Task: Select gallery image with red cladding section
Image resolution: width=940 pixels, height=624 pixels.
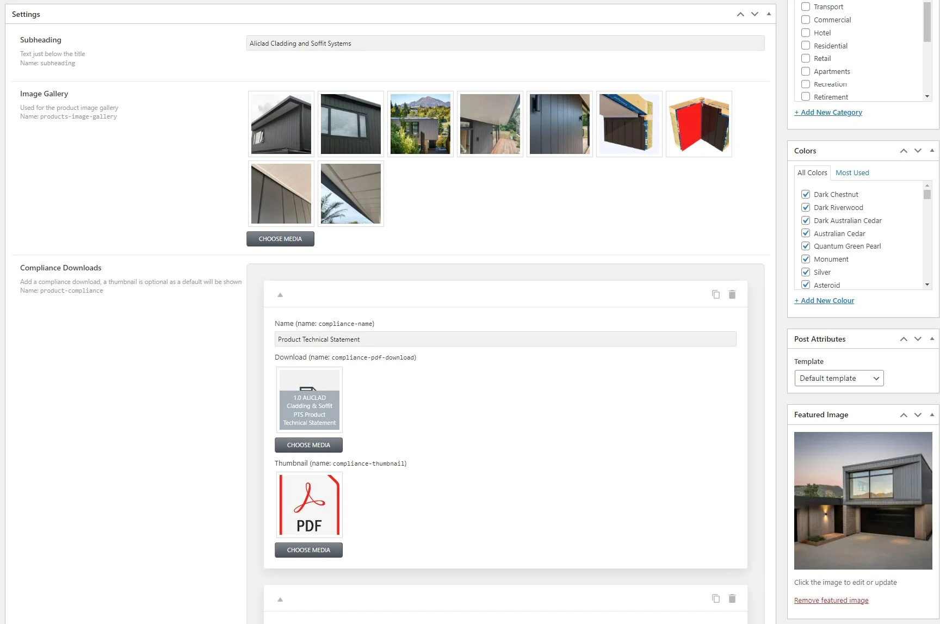Action: point(699,124)
